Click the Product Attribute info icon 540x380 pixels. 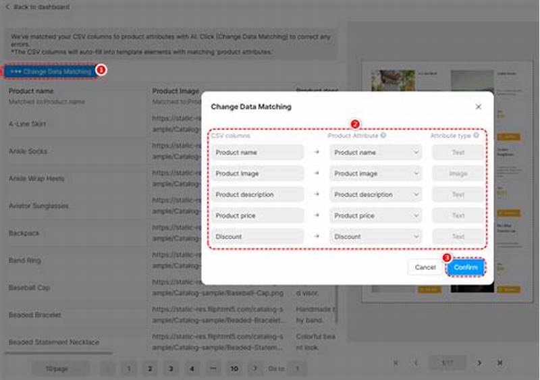(383, 136)
